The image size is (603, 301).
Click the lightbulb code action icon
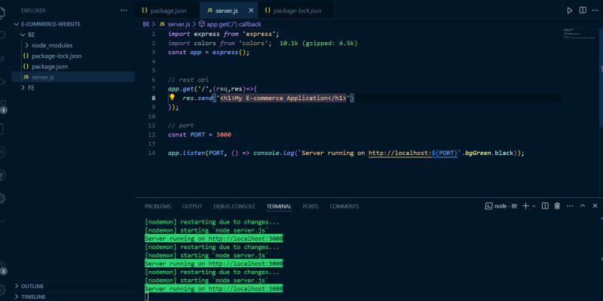point(172,98)
